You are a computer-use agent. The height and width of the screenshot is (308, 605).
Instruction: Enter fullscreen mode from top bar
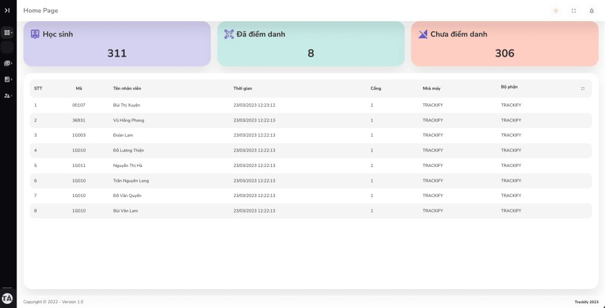pyautogui.click(x=573, y=11)
